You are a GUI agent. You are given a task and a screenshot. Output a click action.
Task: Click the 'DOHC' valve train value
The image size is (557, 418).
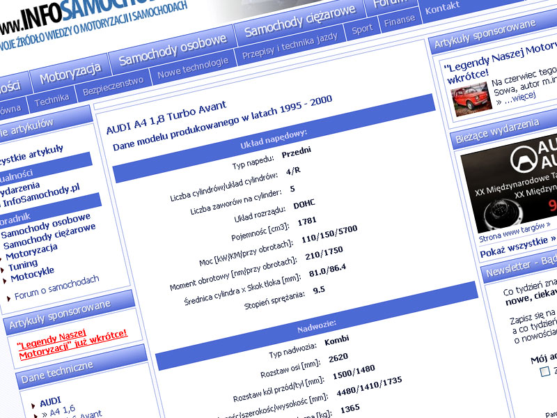(304, 204)
